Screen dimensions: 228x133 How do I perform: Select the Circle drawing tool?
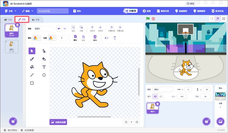(44, 75)
